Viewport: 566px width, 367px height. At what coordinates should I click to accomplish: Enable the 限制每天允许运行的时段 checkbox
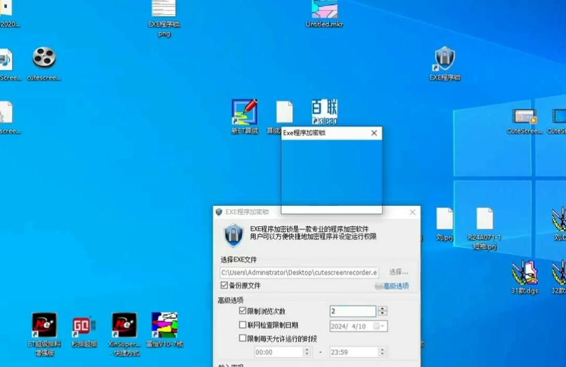click(242, 338)
